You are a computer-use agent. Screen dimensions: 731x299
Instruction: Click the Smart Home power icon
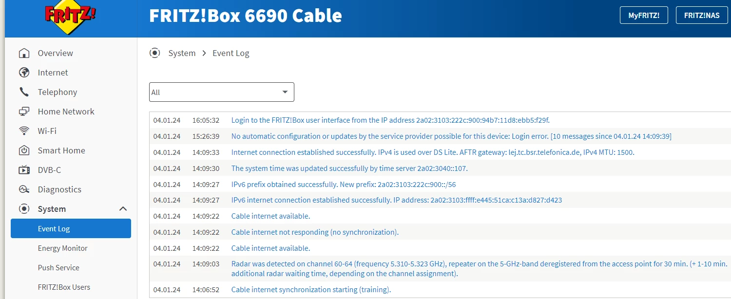pyautogui.click(x=24, y=150)
